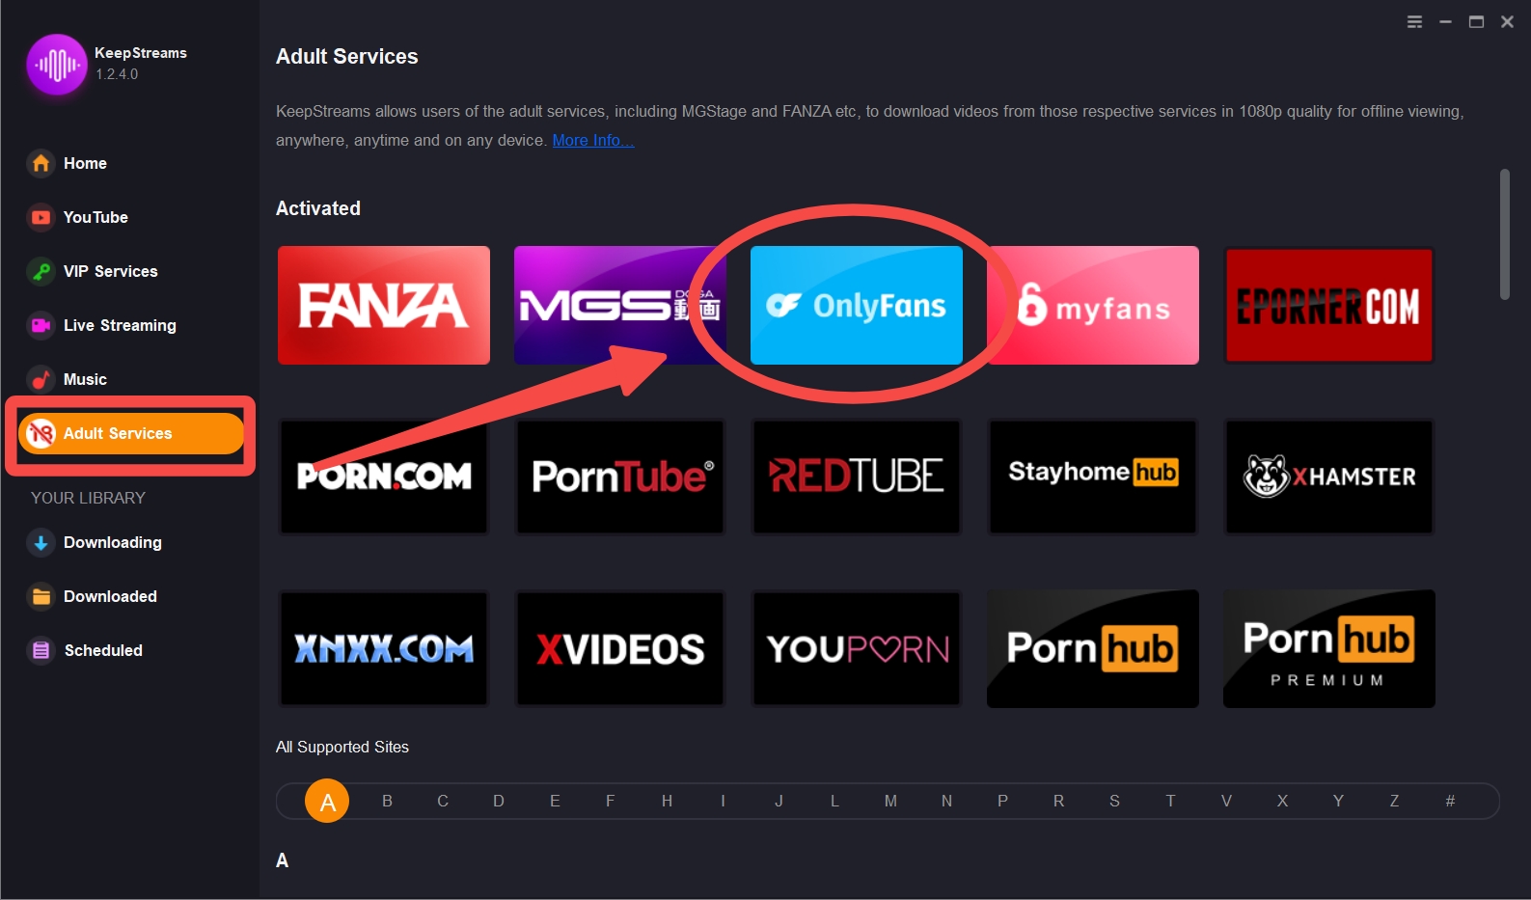View Scheduled downloads
Viewport: 1531px width, 900px height.
[85, 650]
